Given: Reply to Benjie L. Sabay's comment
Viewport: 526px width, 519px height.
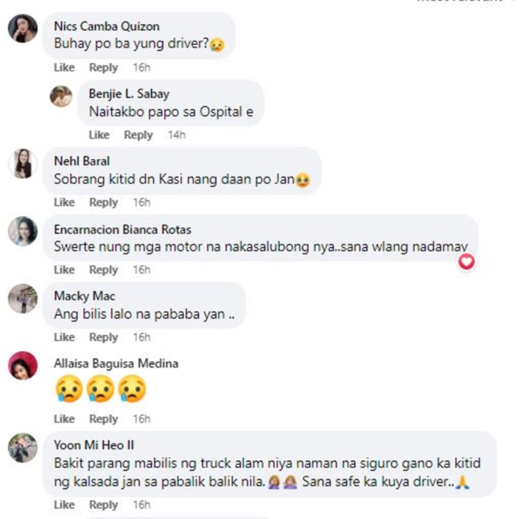Looking at the screenshot, I should (x=139, y=135).
